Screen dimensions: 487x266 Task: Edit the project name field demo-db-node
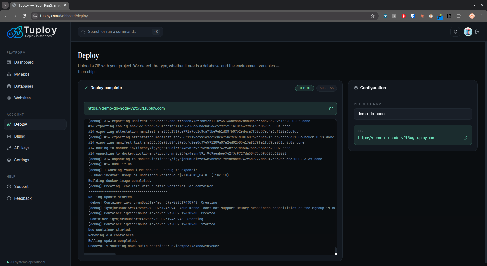point(413,114)
